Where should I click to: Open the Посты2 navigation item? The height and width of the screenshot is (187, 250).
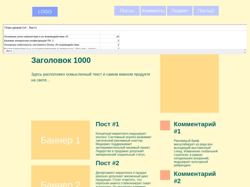click(206, 11)
